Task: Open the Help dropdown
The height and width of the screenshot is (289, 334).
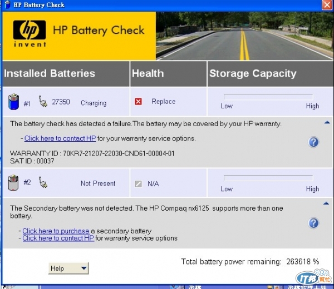Action: 68,268
